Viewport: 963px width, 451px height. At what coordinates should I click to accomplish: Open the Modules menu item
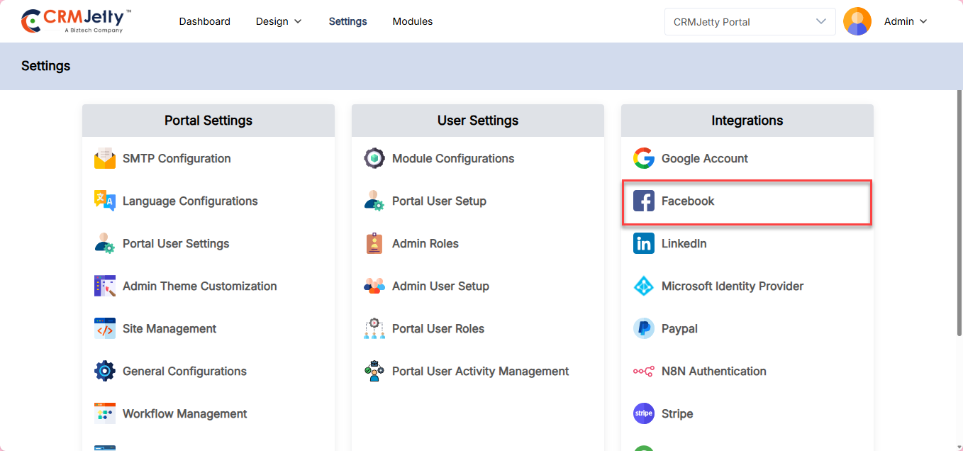(413, 21)
